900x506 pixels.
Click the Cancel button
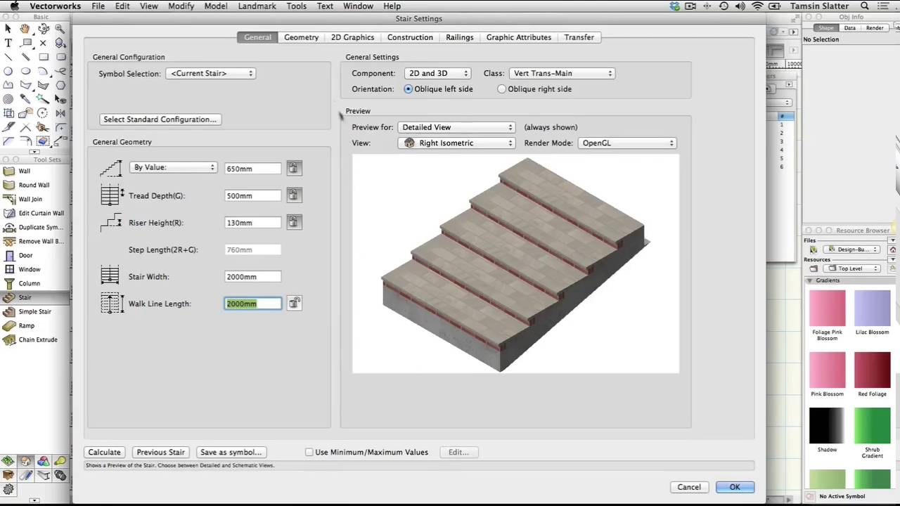click(x=689, y=487)
